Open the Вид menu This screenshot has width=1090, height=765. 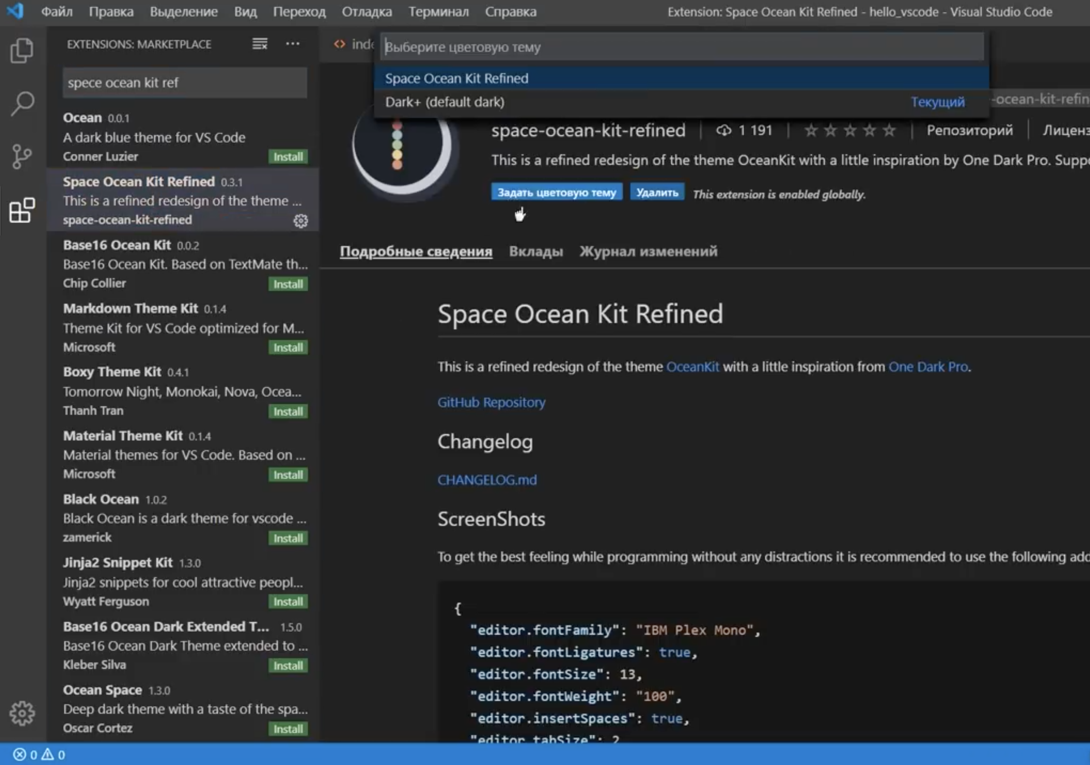pos(245,11)
